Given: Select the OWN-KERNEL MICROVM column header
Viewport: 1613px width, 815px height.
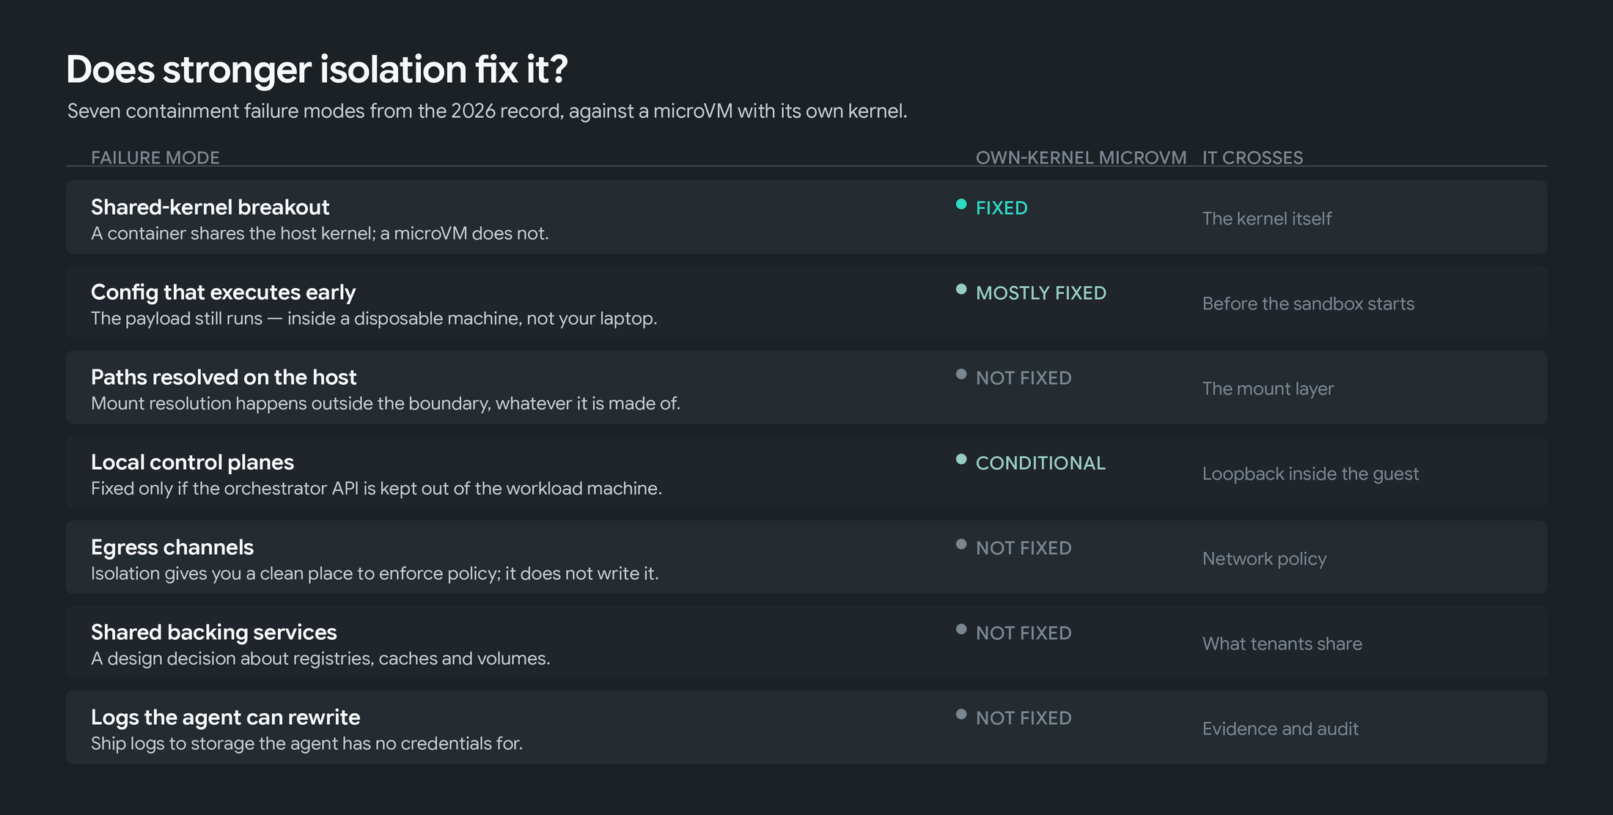Looking at the screenshot, I should tap(1081, 158).
